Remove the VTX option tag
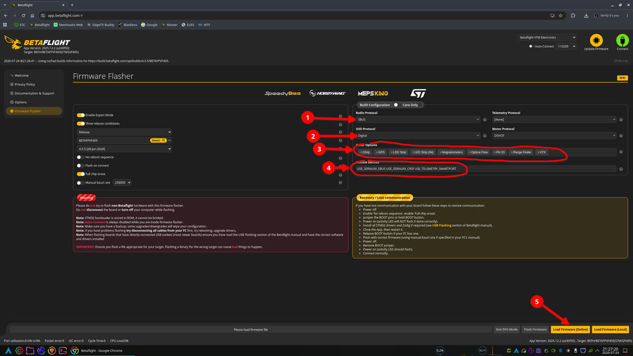The height and width of the screenshot is (356, 633). point(538,152)
